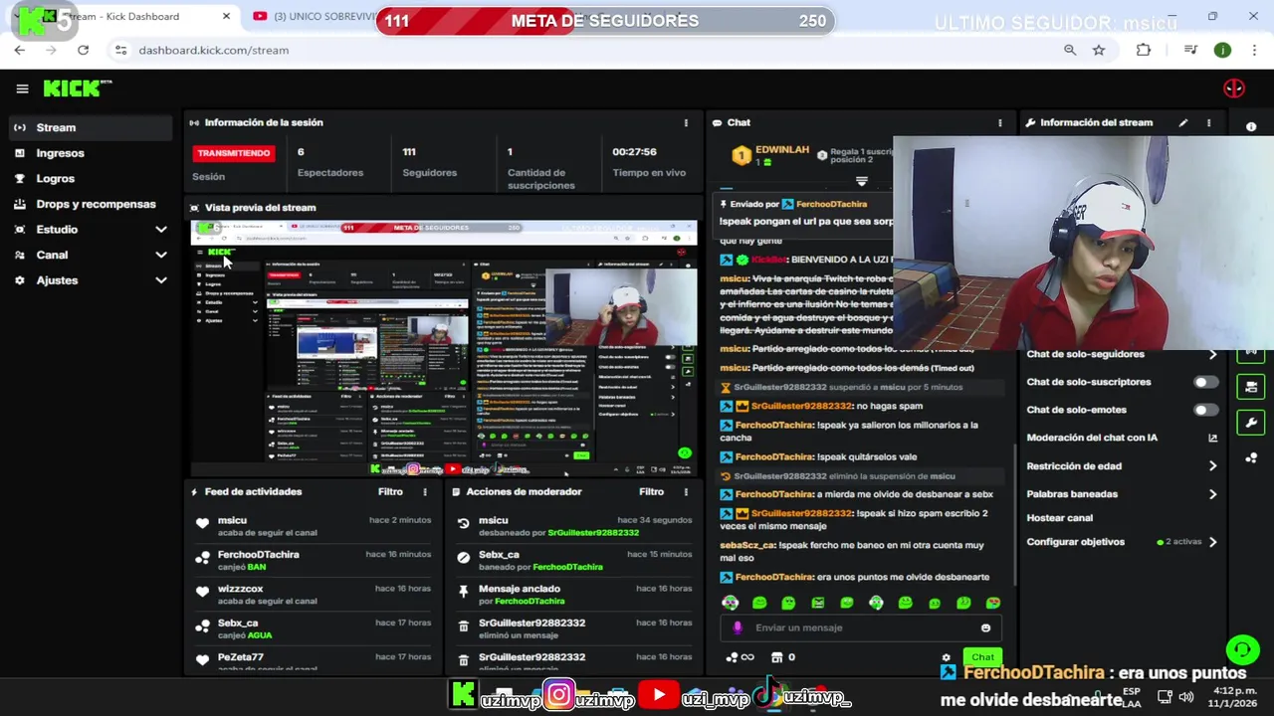Open Palabras baneadas chevron
1274x716 pixels.
[1212, 493]
